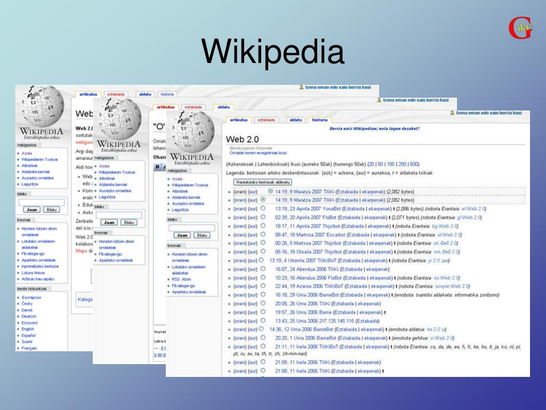Viewport: 546px width, 410px height.
Task: Open the artikulua tab in back window
Action: click(88, 94)
